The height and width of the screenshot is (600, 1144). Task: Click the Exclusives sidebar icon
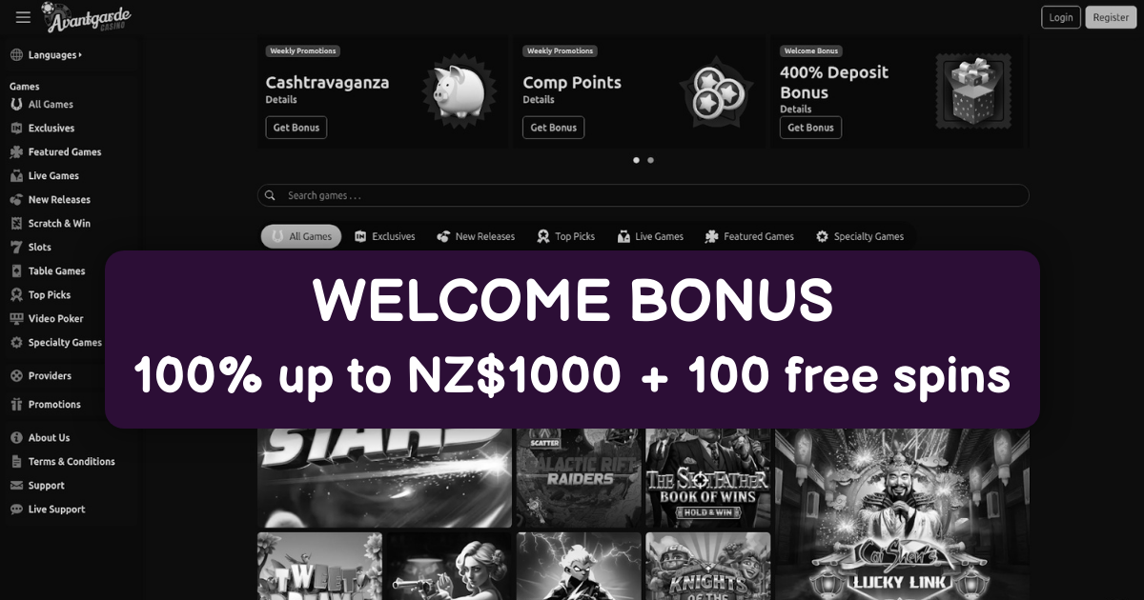(16, 129)
